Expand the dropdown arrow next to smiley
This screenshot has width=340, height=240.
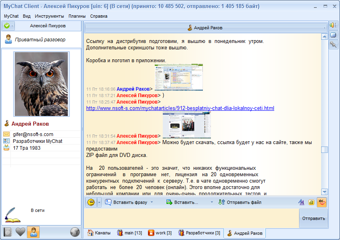click(99, 202)
